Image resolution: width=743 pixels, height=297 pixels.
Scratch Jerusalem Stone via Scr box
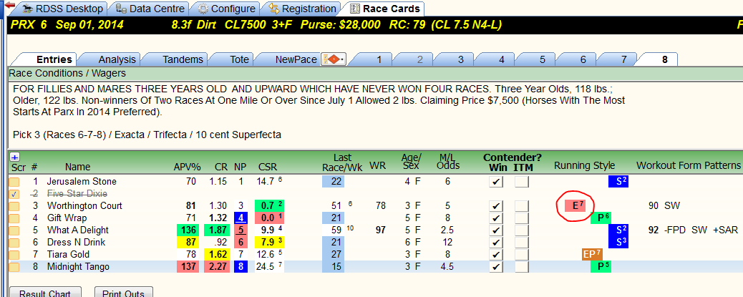[x=15, y=182]
